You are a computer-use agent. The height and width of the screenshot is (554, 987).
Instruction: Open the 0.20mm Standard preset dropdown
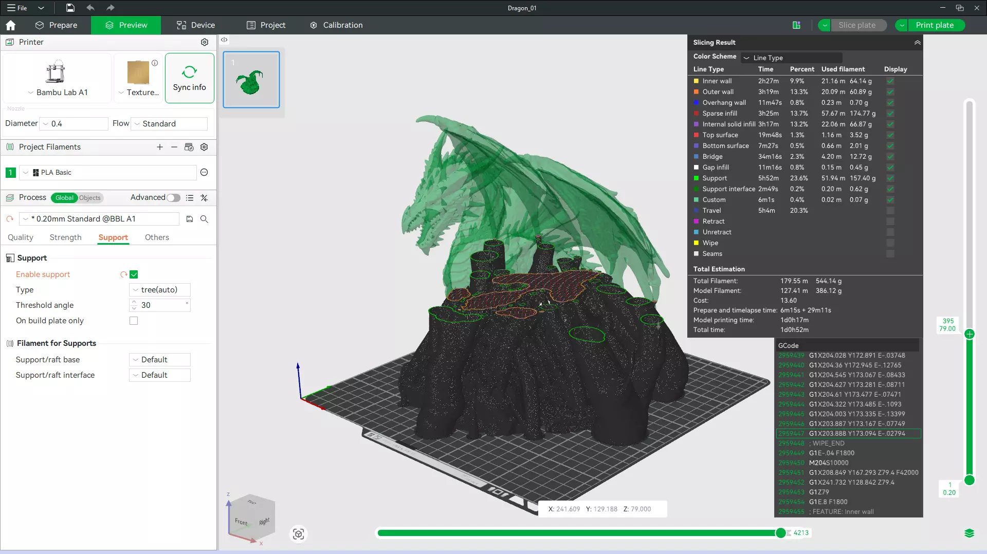(x=99, y=219)
